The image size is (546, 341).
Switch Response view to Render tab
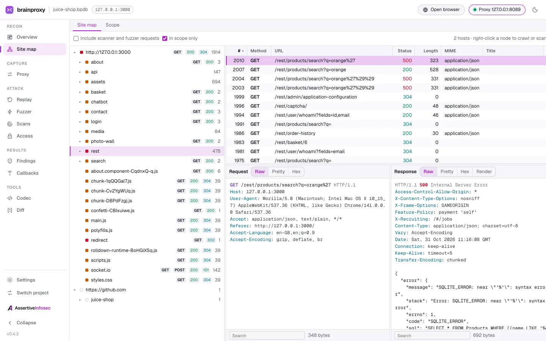(484, 172)
